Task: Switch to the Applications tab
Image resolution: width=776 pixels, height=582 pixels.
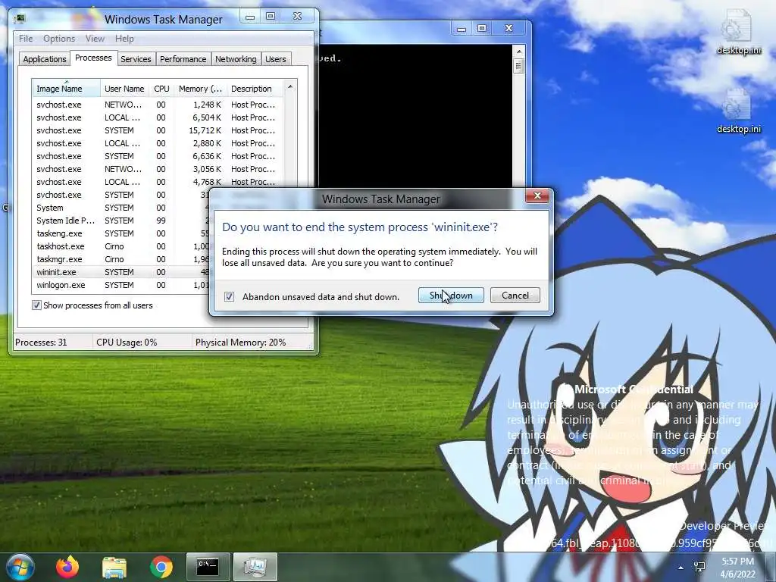Action: click(45, 59)
